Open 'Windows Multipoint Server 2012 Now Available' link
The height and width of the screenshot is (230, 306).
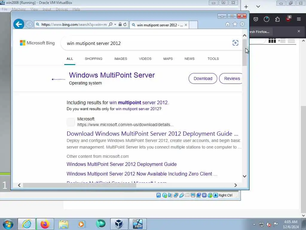pos(142,174)
